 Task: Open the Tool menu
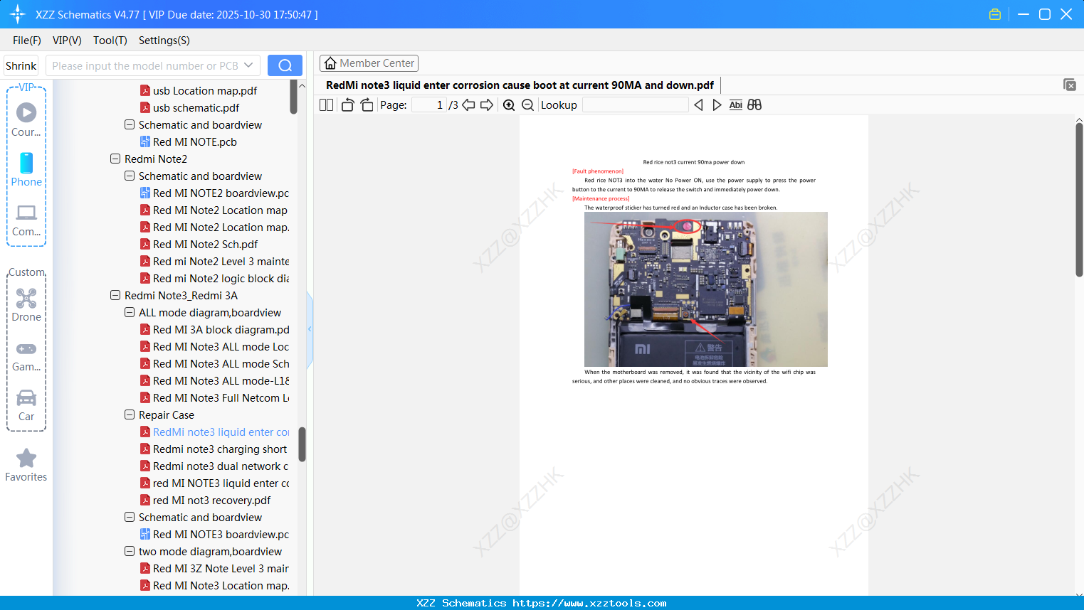[110, 41]
